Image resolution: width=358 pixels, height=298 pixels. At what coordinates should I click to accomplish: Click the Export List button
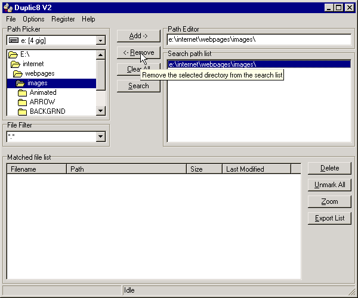click(329, 218)
